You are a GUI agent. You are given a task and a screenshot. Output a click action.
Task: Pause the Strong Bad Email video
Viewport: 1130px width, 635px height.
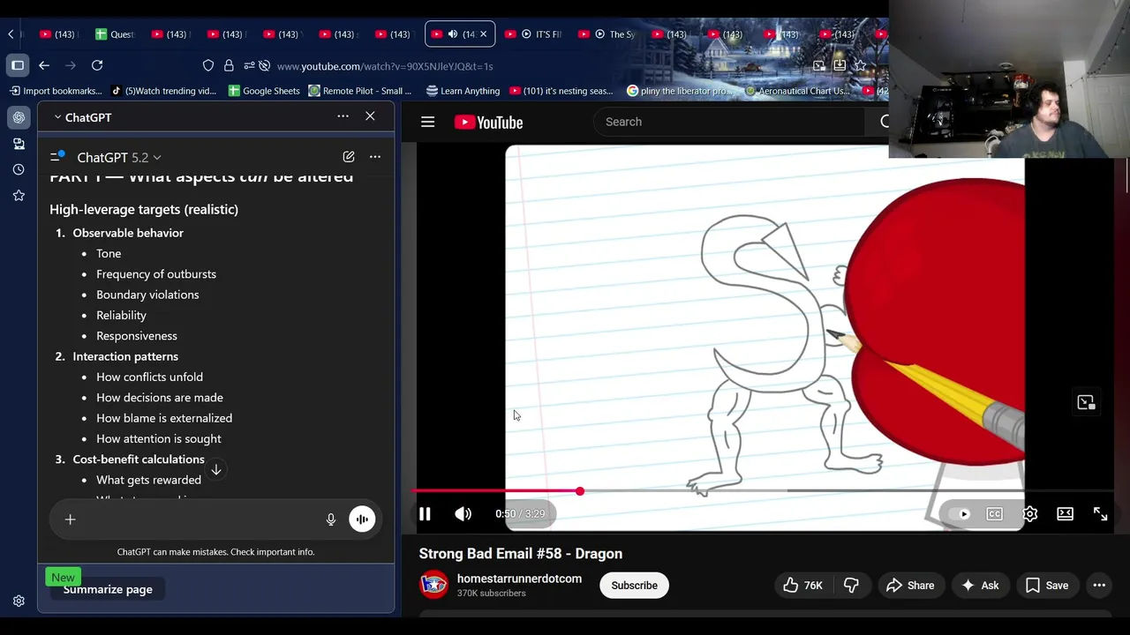(425, 514)
